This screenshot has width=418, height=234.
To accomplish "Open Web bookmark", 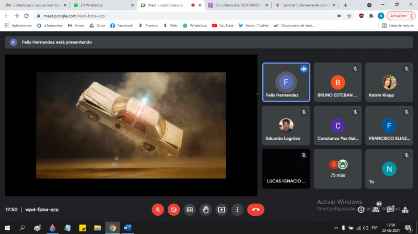I will pyautogui.click(x=170, y=26).
